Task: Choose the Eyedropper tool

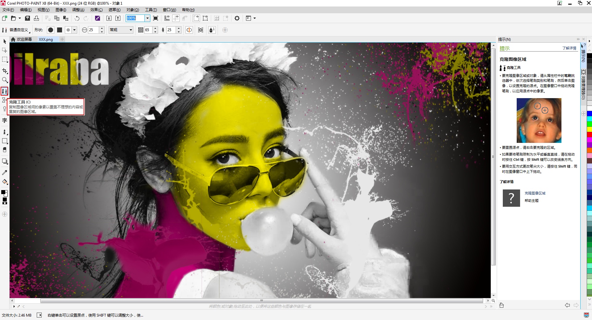Action: 5,172
